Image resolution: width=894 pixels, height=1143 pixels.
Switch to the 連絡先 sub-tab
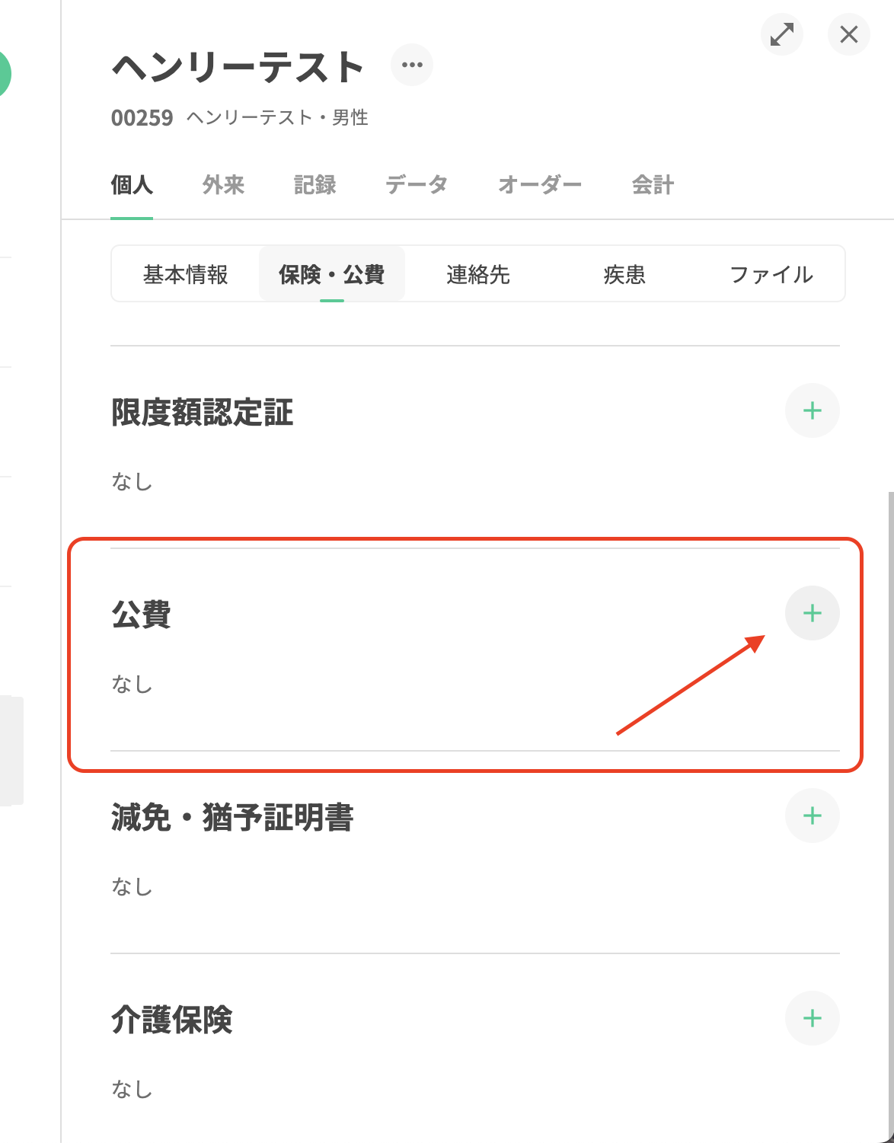tap(477, 274)
